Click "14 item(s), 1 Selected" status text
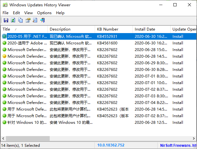The image size is (197, 149). tap(20, 146)
